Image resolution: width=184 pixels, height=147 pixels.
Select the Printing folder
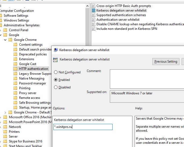[25, 88]
